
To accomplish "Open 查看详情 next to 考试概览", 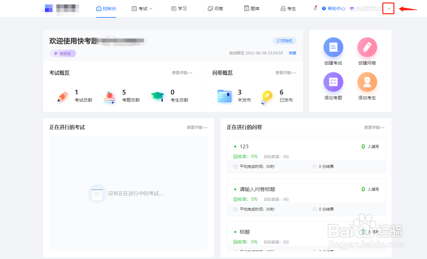I will 182,73.
